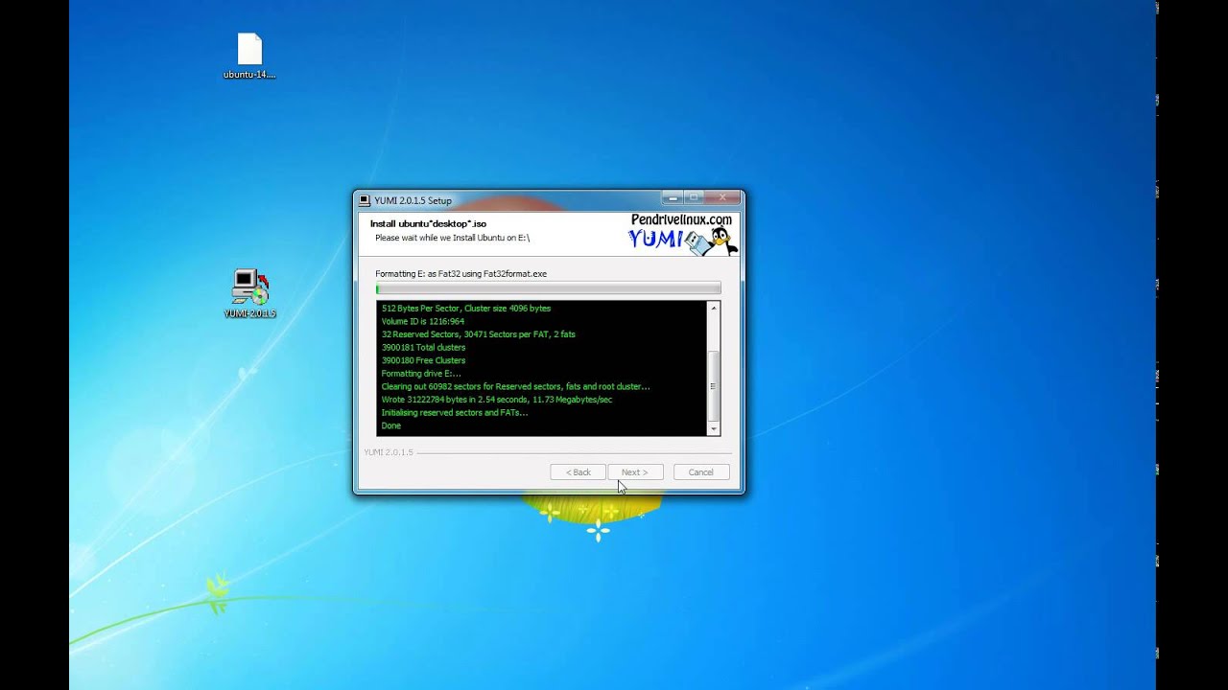Select the 'Done' log line
This screenshot has height=690, width=1228.
(x=390, y=425)
